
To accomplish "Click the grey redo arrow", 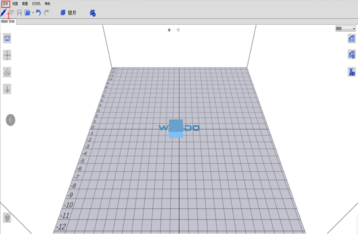I will (47, 13).
